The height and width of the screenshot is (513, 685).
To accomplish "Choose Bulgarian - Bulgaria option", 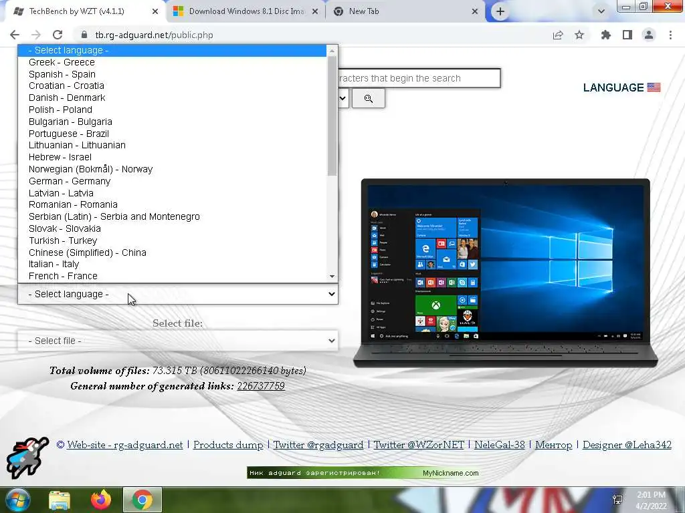I will (x=172, y=122).
